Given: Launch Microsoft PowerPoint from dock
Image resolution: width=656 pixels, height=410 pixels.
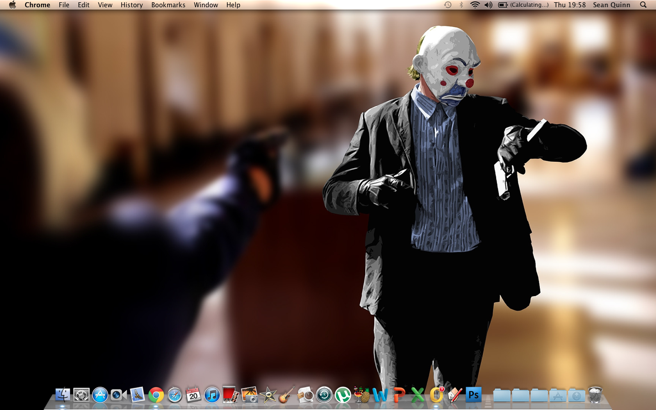Looking at the screenshot, I should [x=399, y=395].
